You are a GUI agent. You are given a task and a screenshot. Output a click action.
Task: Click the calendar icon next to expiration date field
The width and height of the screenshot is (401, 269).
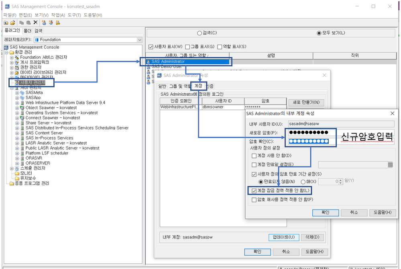[390, 165]
